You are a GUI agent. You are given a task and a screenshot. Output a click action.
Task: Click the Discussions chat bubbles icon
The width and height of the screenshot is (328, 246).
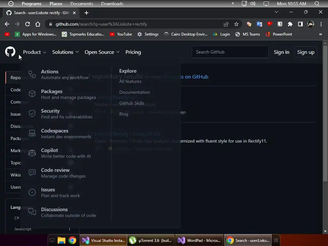point(32,212)
